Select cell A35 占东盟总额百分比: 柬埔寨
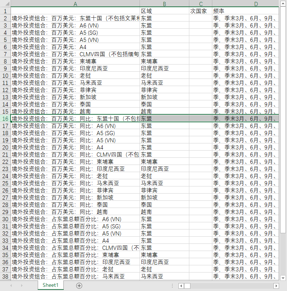The height and width of the screenshot is (291, 287). (75, 255)
